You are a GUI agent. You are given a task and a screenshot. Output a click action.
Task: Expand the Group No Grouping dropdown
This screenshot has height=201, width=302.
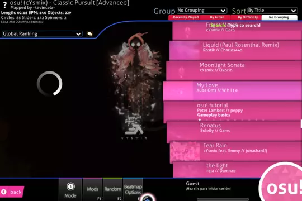click(202, 11)
